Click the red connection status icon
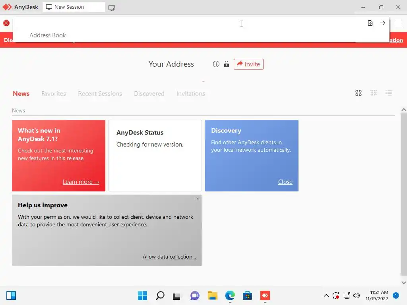Screen dimensions: 407x305 [6, 23]
